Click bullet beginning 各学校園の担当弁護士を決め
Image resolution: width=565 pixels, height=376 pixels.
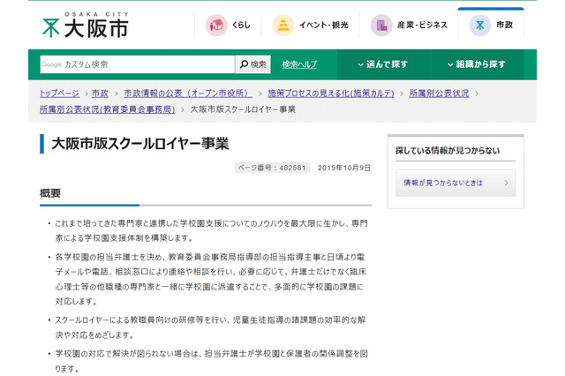pos(211,279)
